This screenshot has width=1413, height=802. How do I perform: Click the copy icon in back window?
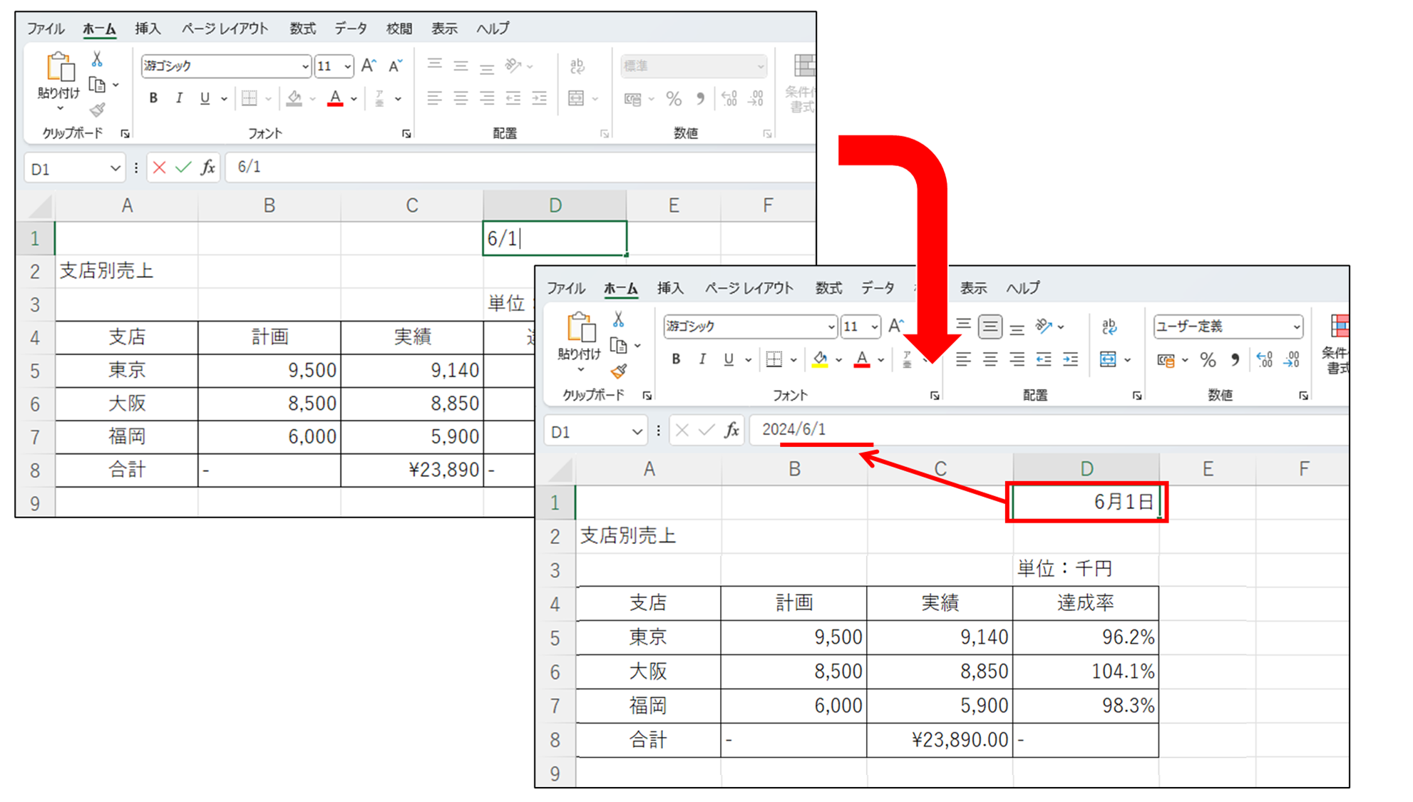click(x=98, y=86)
